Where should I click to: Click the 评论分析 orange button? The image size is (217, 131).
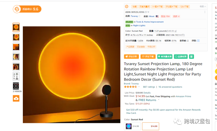pos(131,56)
